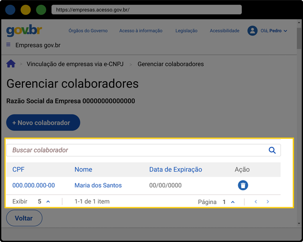This screenshot has width=303, height=242.
Task: Click the Voltar button
Action: pyautogui.click(x=24, y=218)
